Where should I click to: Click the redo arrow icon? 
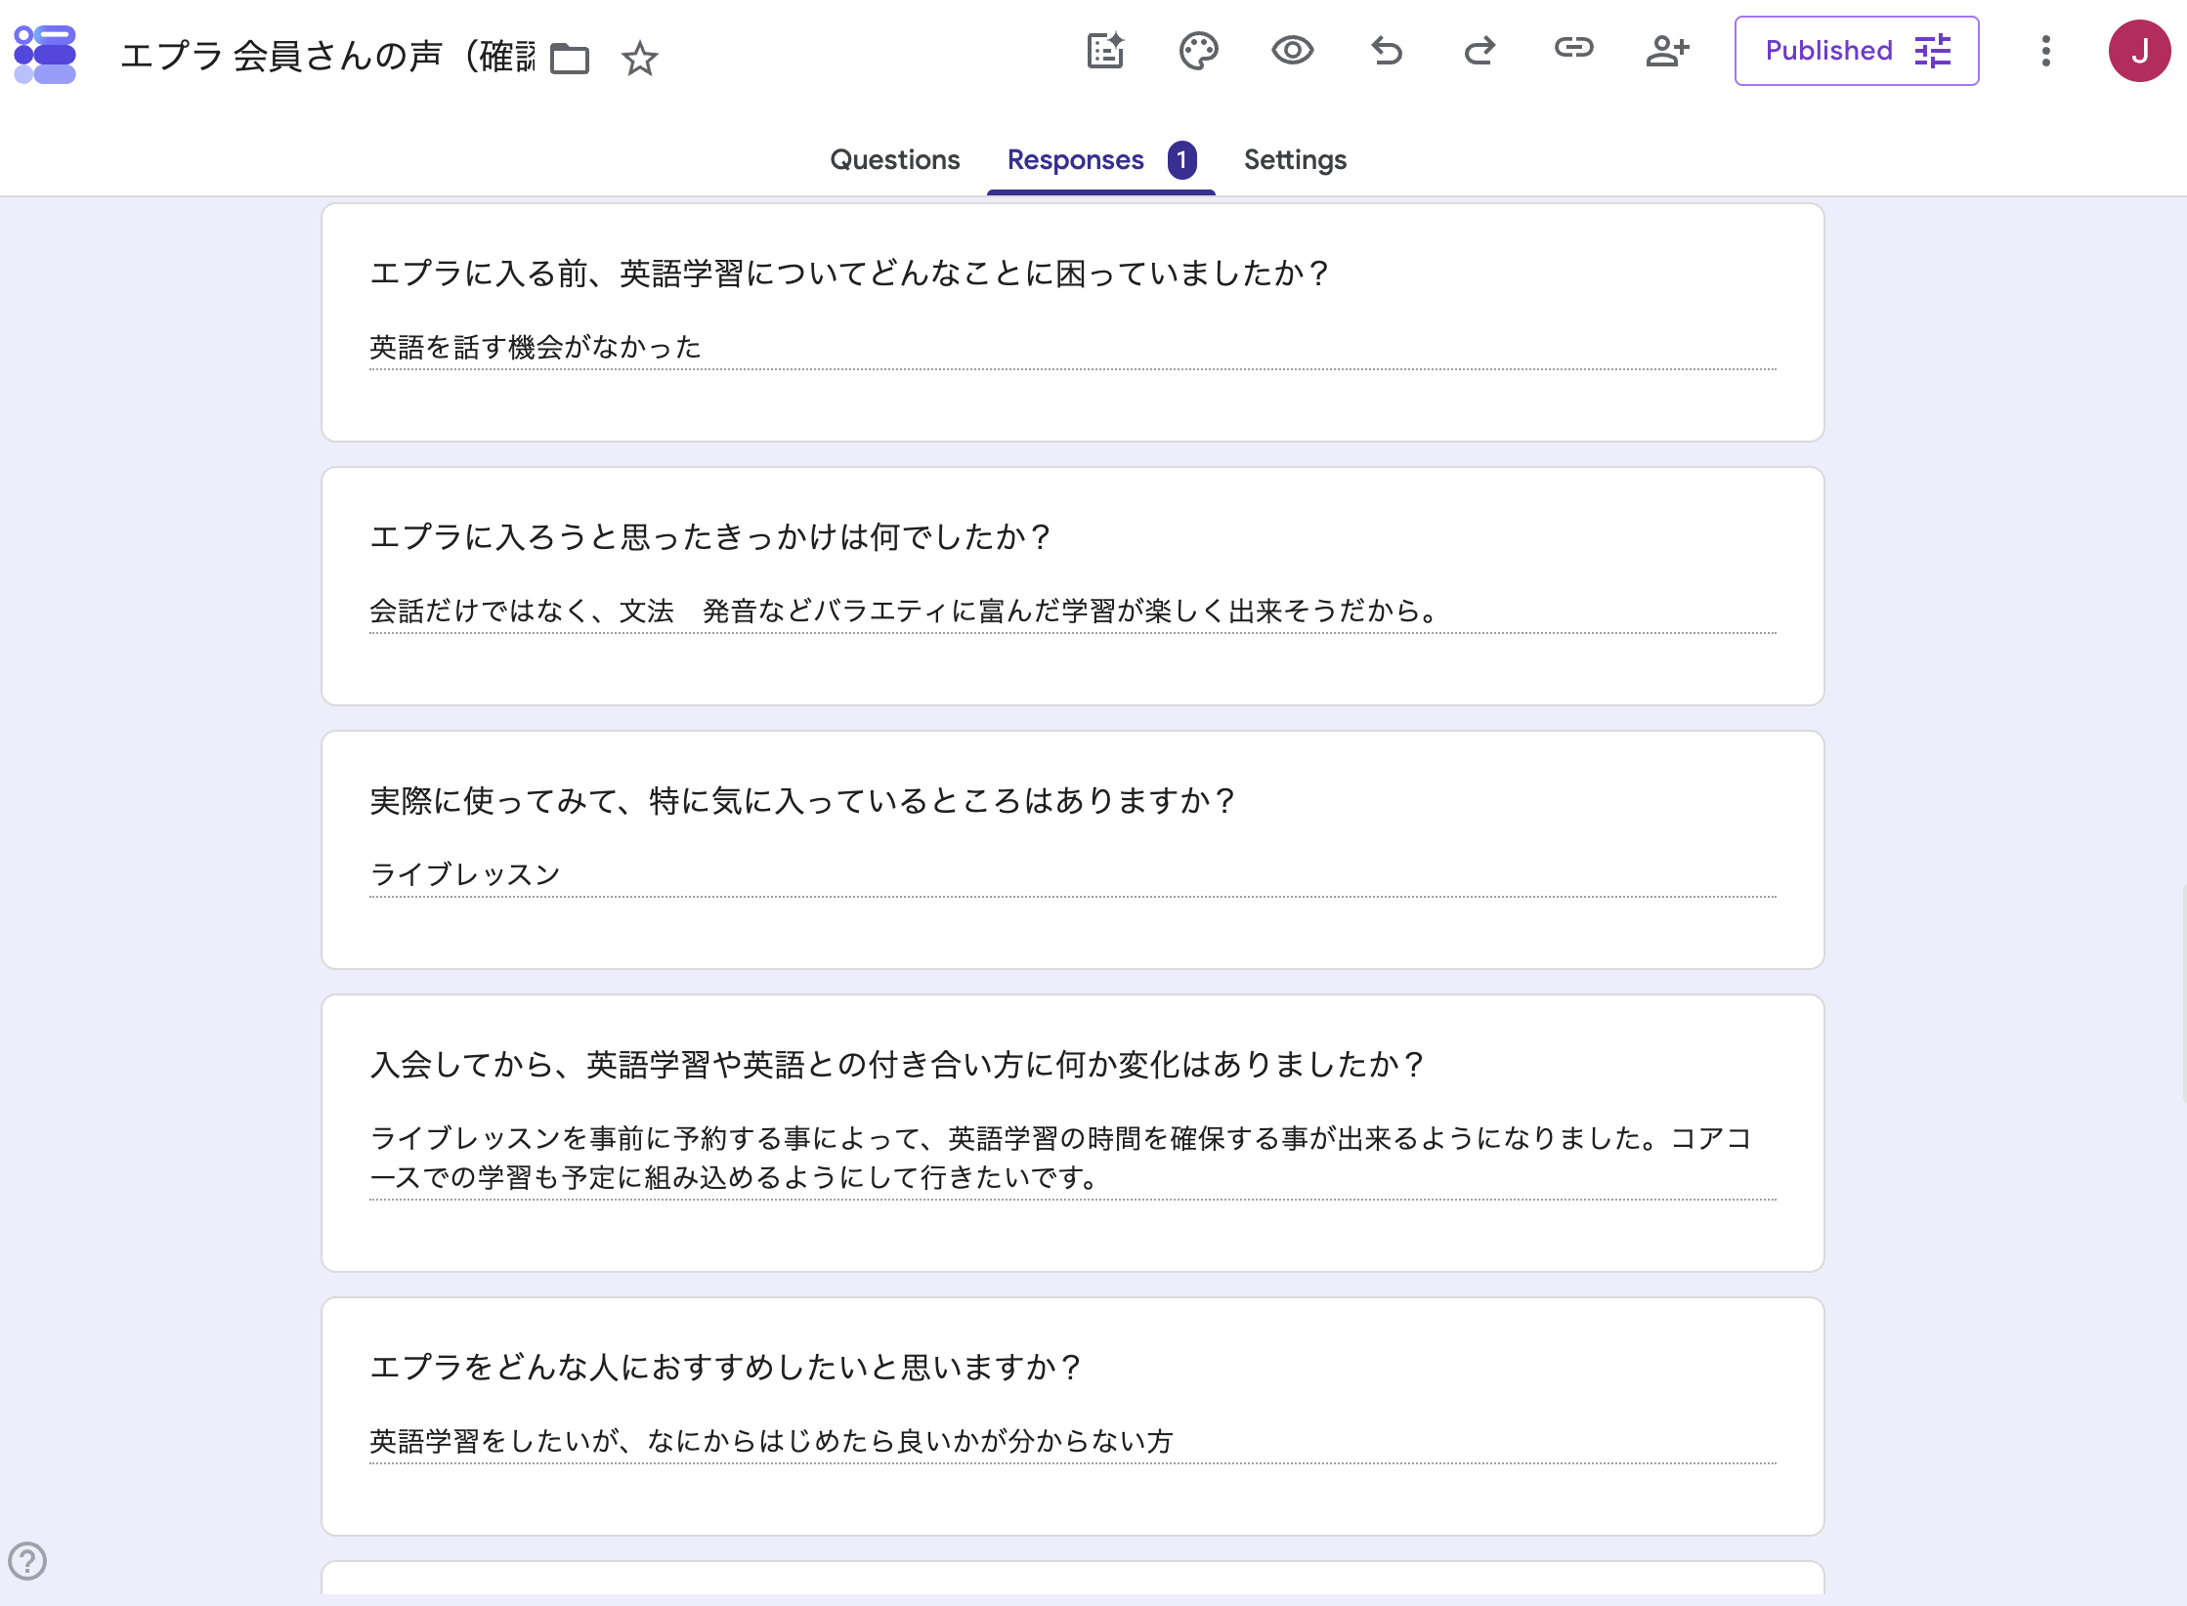tap(1479, 50)
